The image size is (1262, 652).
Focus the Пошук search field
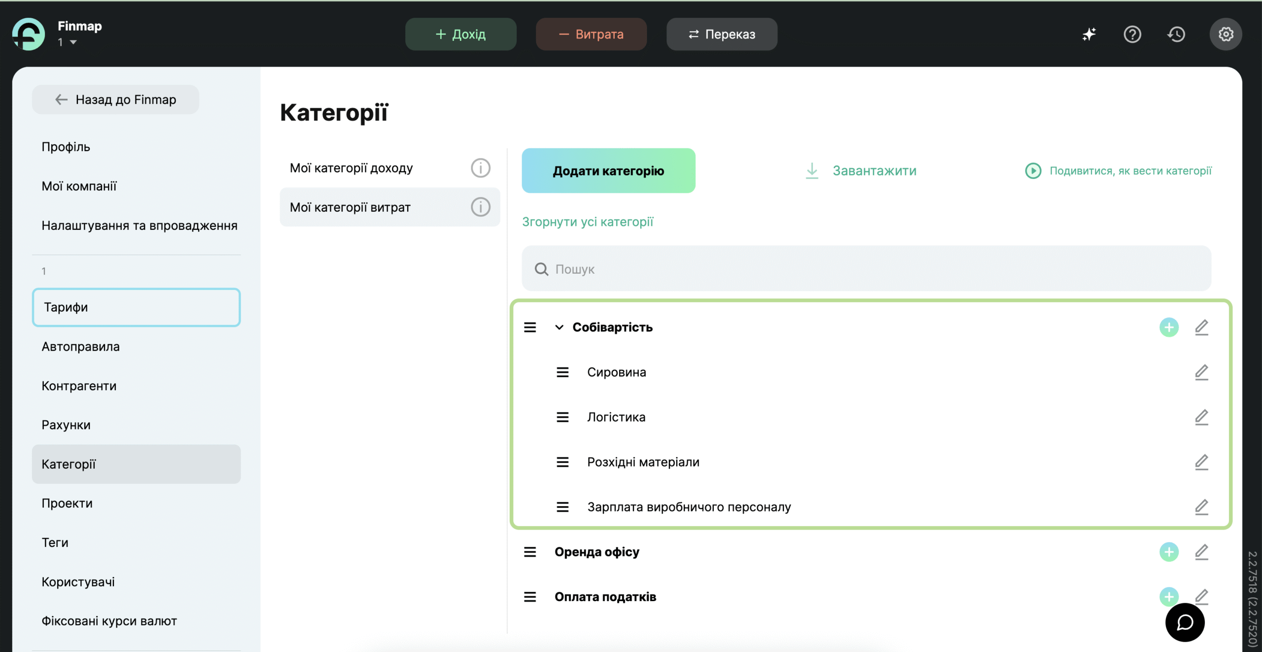coord(866,269)
